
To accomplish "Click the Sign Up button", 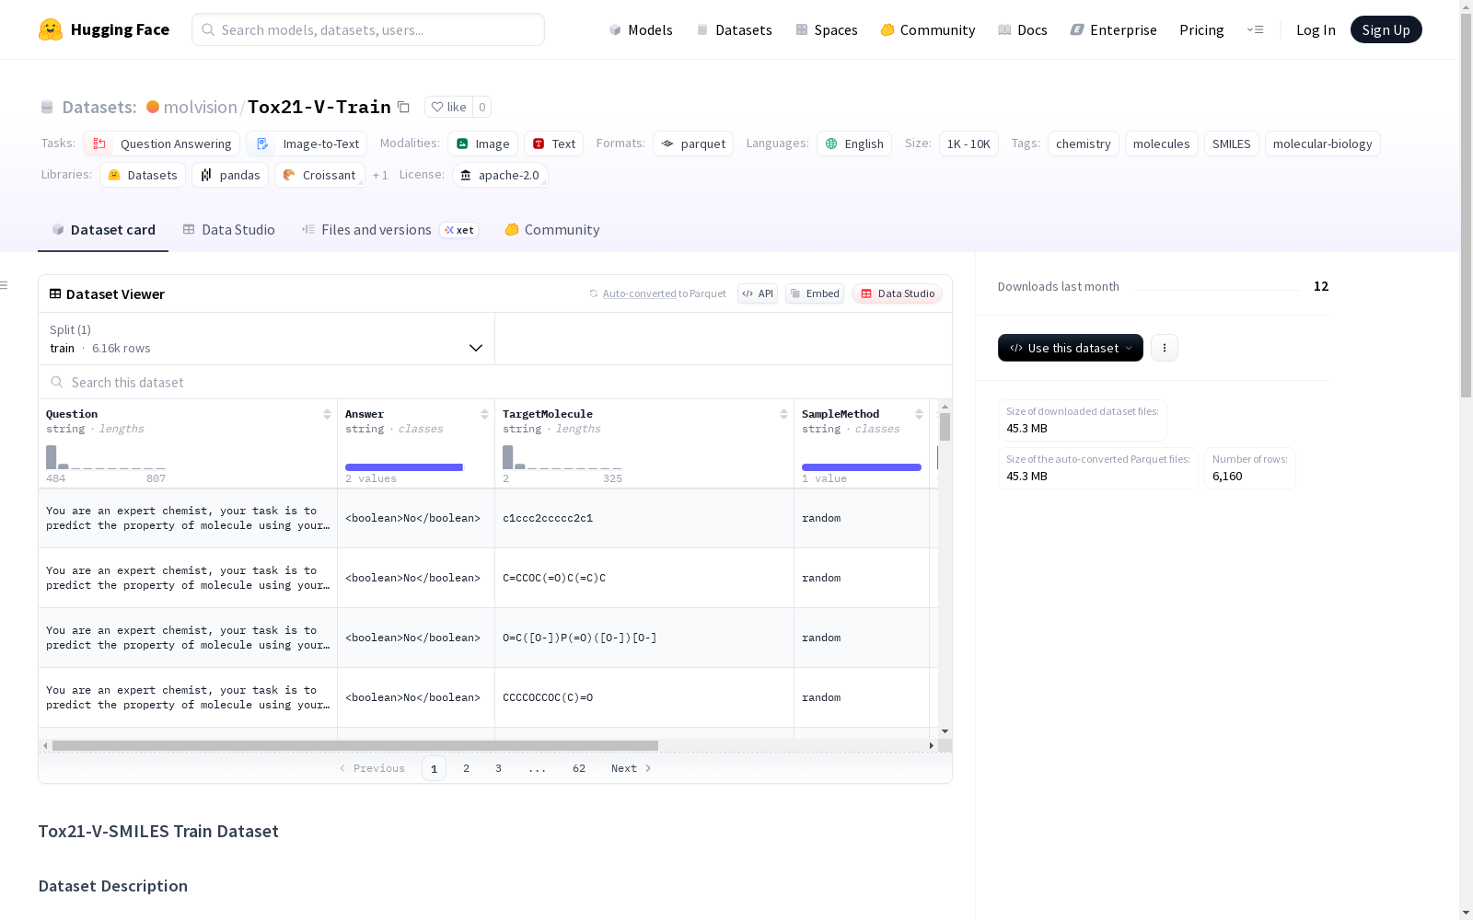I will tap(1386, 29).
